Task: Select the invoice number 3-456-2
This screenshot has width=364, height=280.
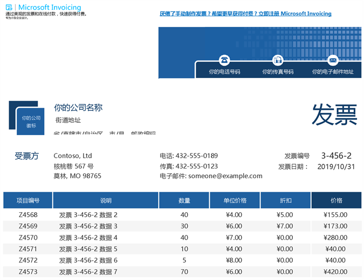Action: [336, 156]
